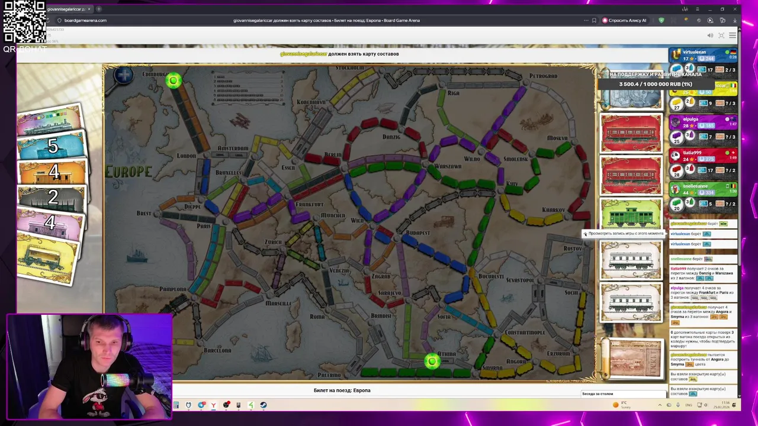Screen dimensions: 758x426
Task: Click the boardgamearena.com address field
Action: coord(85,20)
